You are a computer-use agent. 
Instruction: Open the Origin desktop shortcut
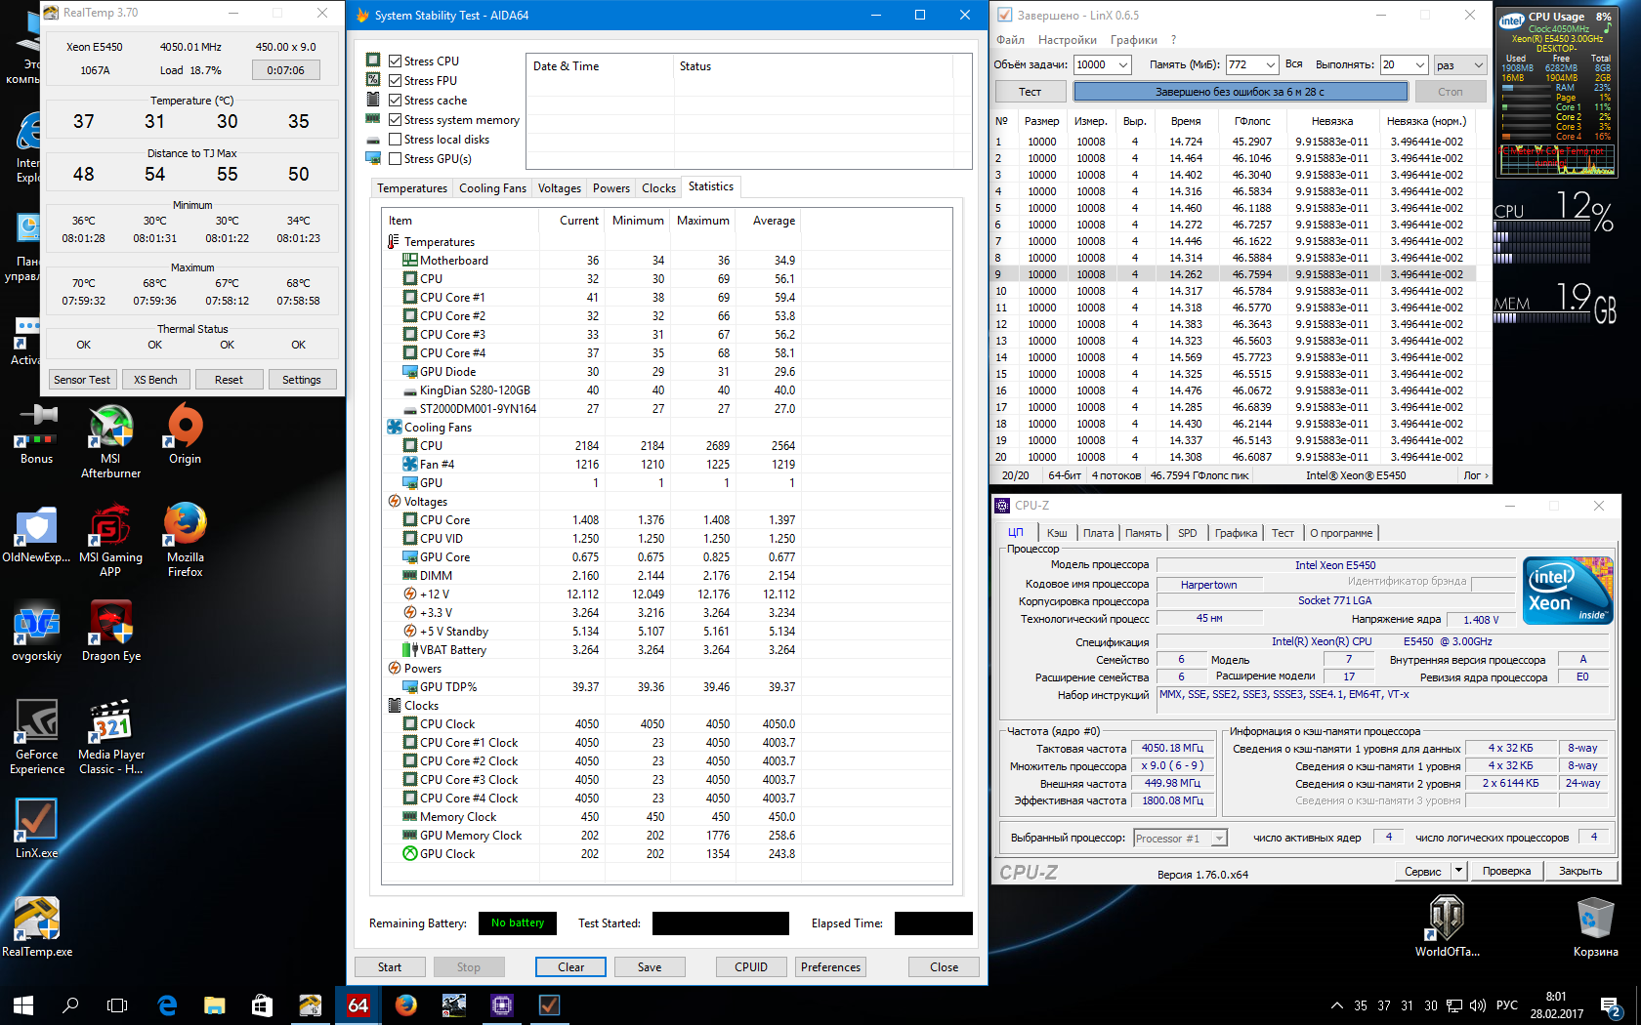point(185,430)
